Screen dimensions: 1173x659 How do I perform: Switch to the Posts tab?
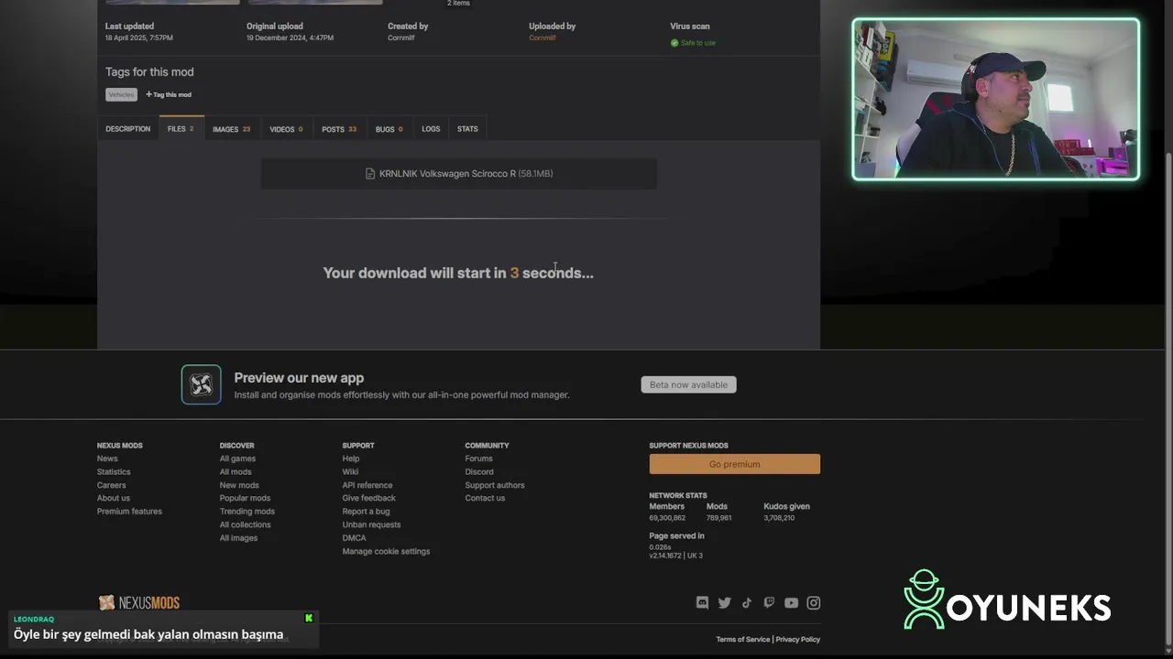[x=339, y=129]
